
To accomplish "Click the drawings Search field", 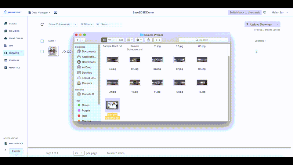I will point(110,24).
